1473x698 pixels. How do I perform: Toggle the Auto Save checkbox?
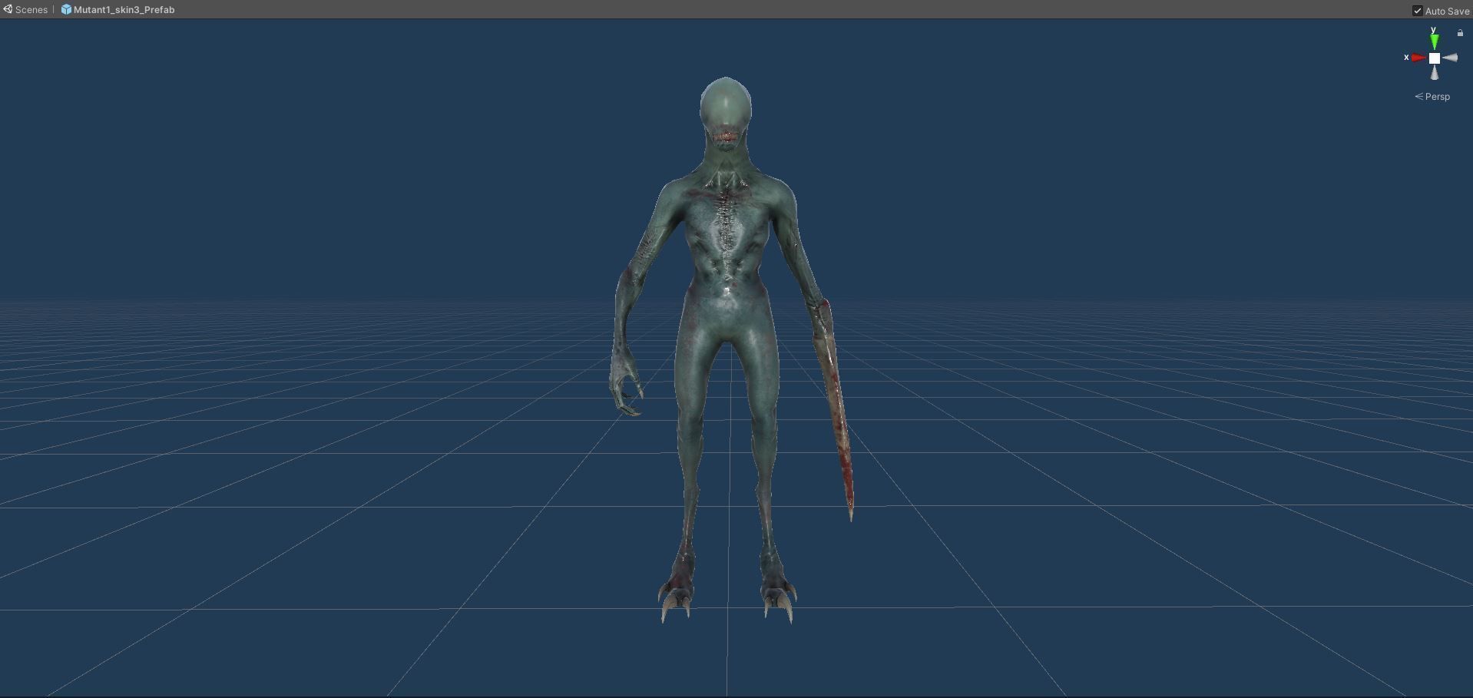(x=1418, y=11)
